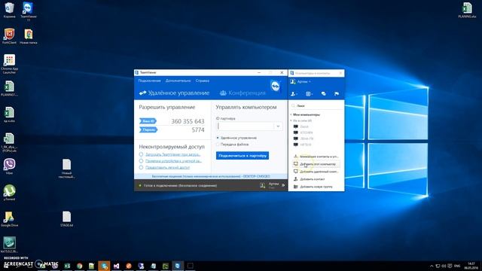The width and height of the screenshot is (482, 271).
Task: Toggle the third circle under Неконтролируемый доступ
Action: tap(141, 167)
